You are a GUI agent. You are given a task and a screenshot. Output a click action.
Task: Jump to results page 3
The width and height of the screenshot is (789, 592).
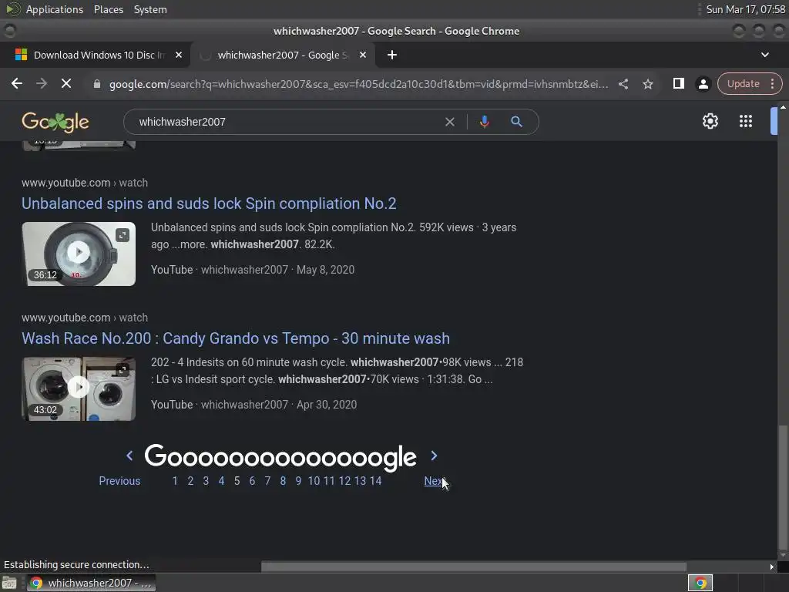206,481
